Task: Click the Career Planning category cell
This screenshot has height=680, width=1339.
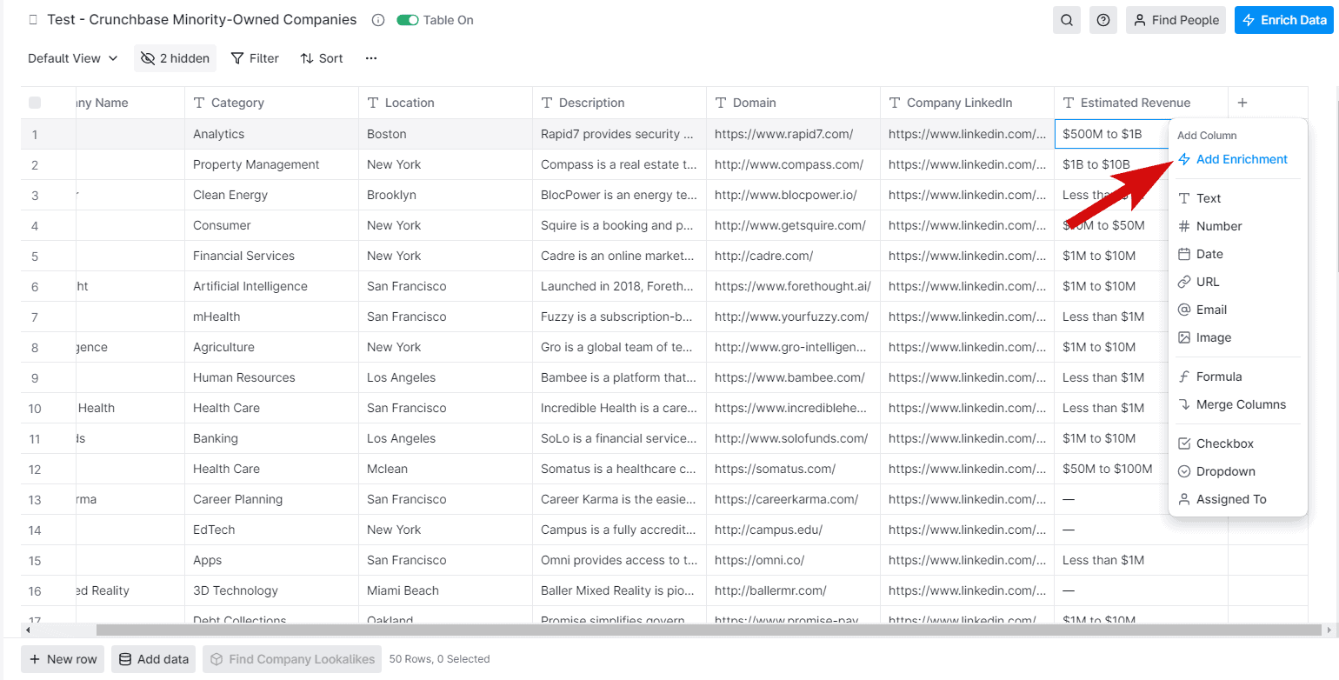Action: click(x=271, y=499)
